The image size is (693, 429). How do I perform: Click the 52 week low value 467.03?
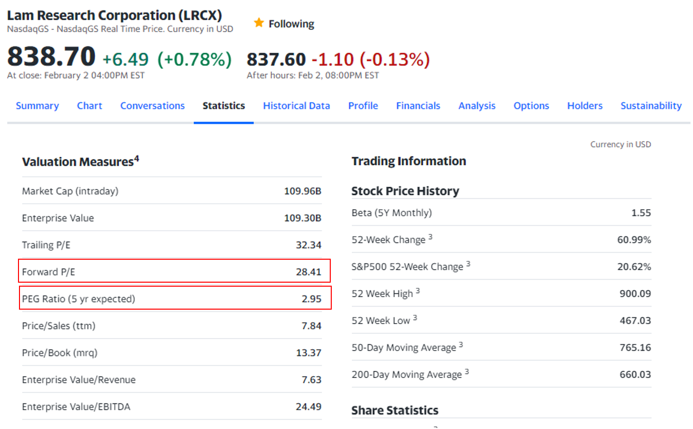tap(636, 321)
